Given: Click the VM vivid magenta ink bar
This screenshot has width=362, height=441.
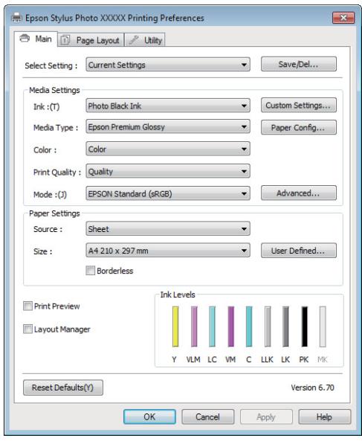Looking at the screenshot, I should 230,326.
